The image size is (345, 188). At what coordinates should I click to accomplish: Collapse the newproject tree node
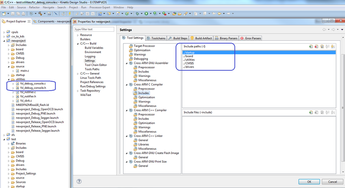[4, 41]
